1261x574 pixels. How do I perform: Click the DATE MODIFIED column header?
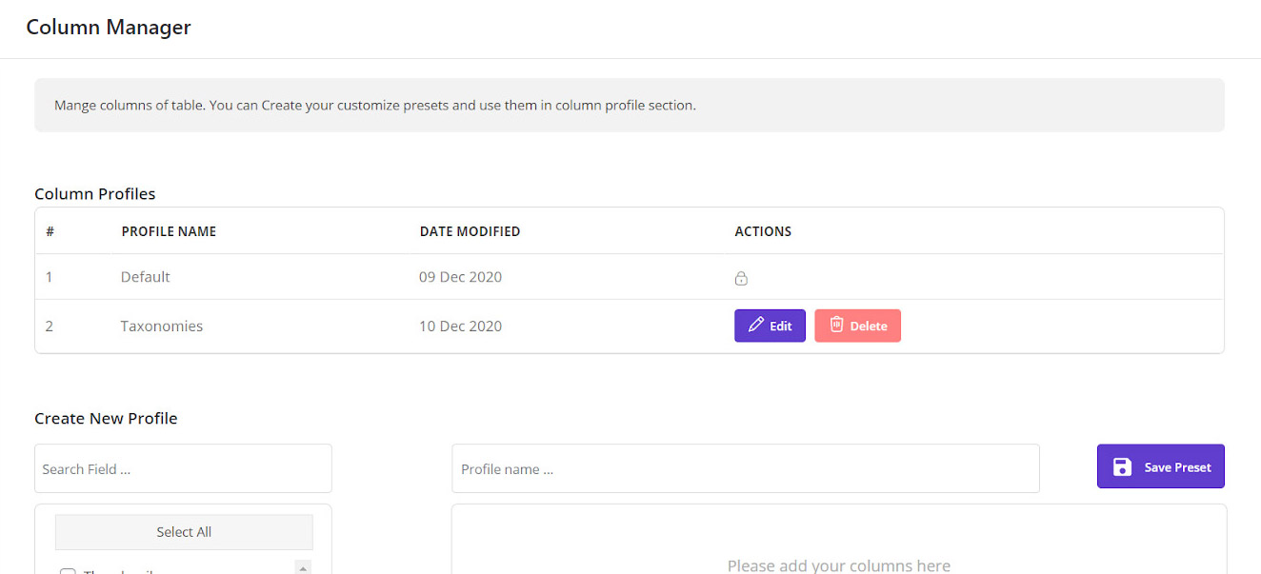point(470,231)
